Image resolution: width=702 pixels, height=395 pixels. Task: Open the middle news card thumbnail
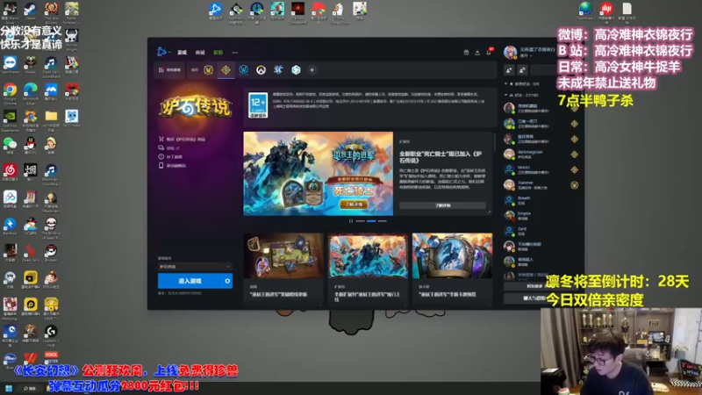pyautogui.click(x=368, y=255)
